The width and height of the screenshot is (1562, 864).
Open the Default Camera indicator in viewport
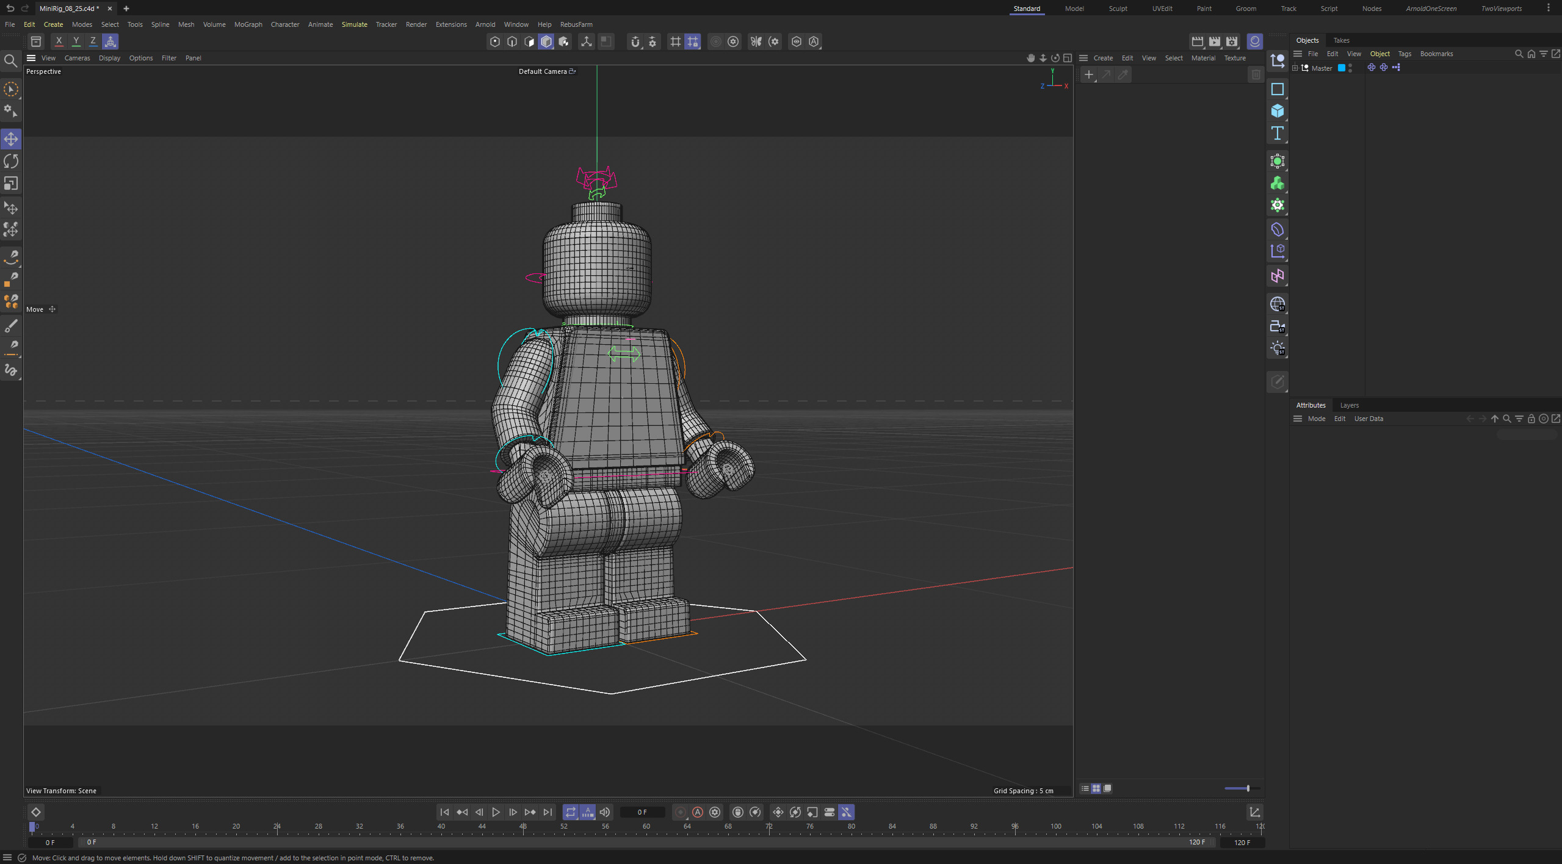click(547, 71)
